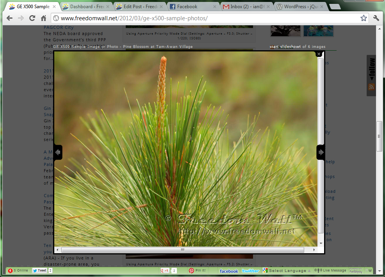
Task: Collapse the bottom toolbar with chevron icon
Action: (x=370, y=270)
